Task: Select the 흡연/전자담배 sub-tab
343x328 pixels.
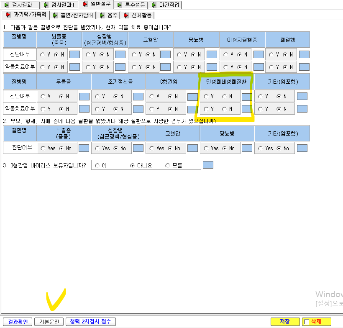Action: (x=73, y=15)
